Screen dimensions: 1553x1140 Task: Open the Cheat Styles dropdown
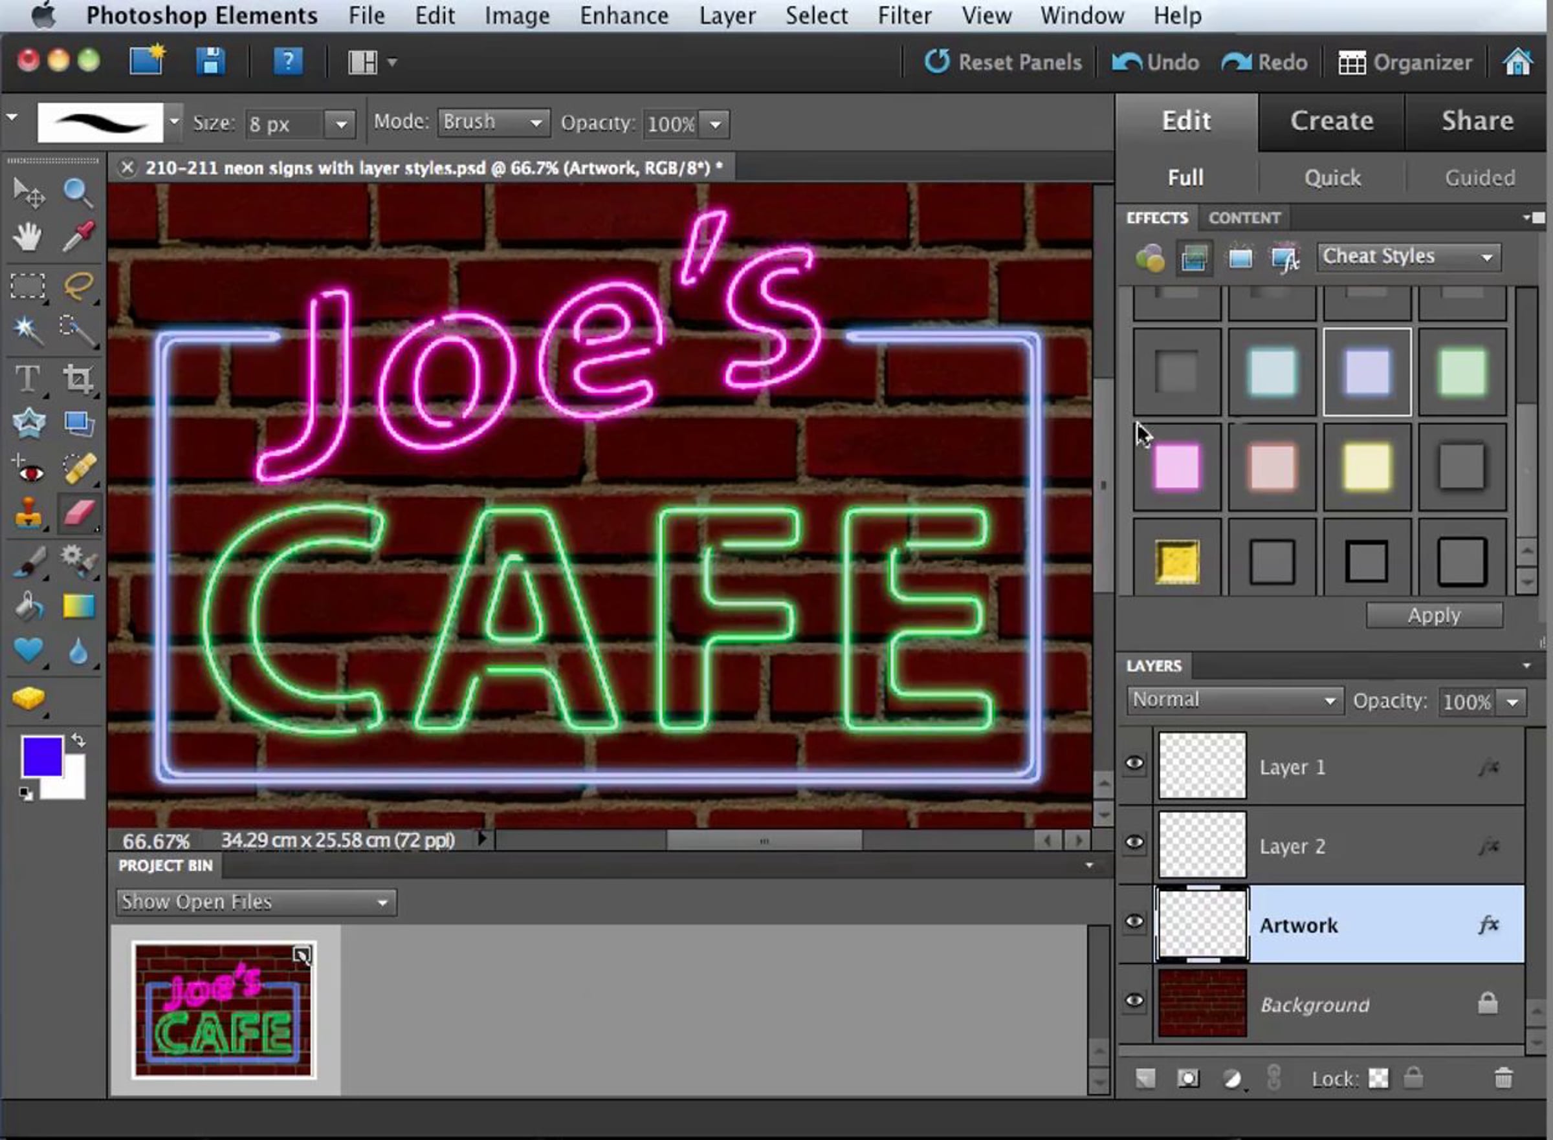click(1409, 257)
